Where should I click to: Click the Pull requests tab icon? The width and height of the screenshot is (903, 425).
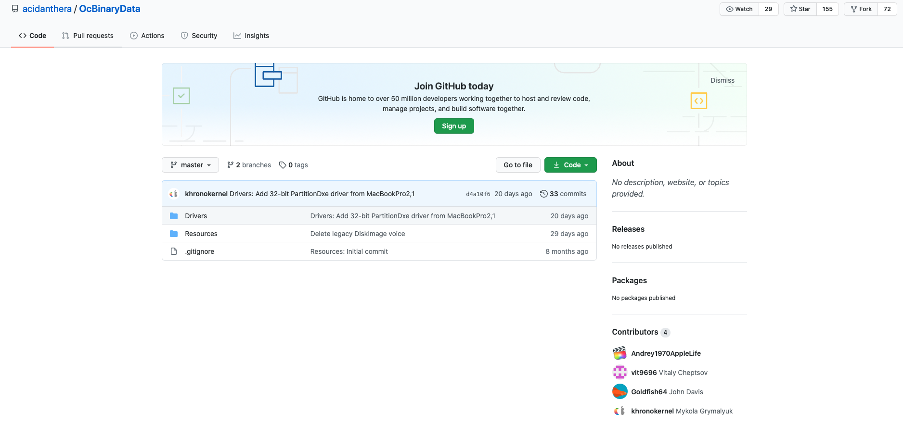click(65, 36)
